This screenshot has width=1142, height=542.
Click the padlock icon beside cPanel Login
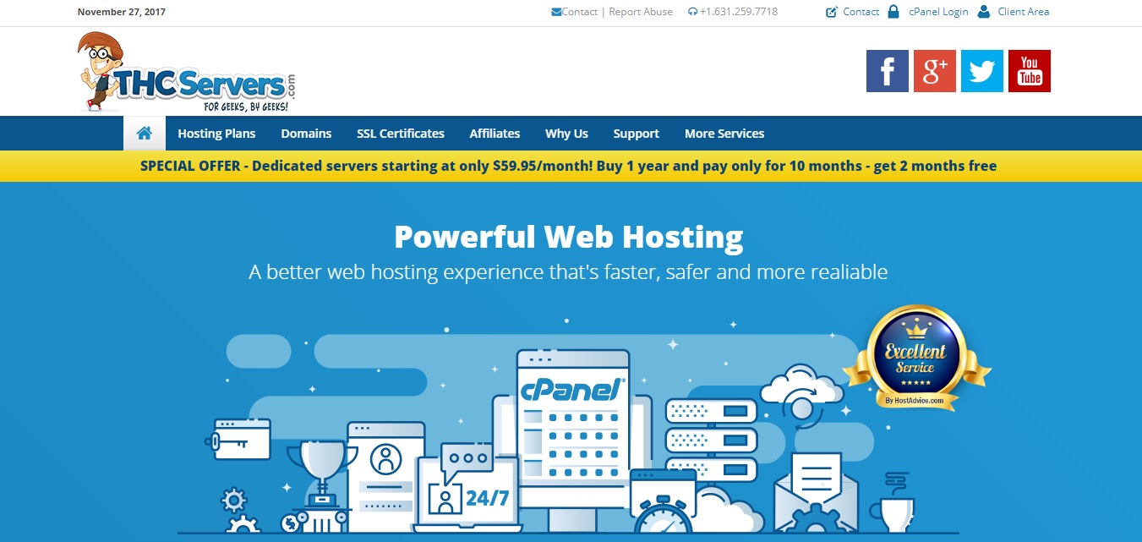(894, 12)
